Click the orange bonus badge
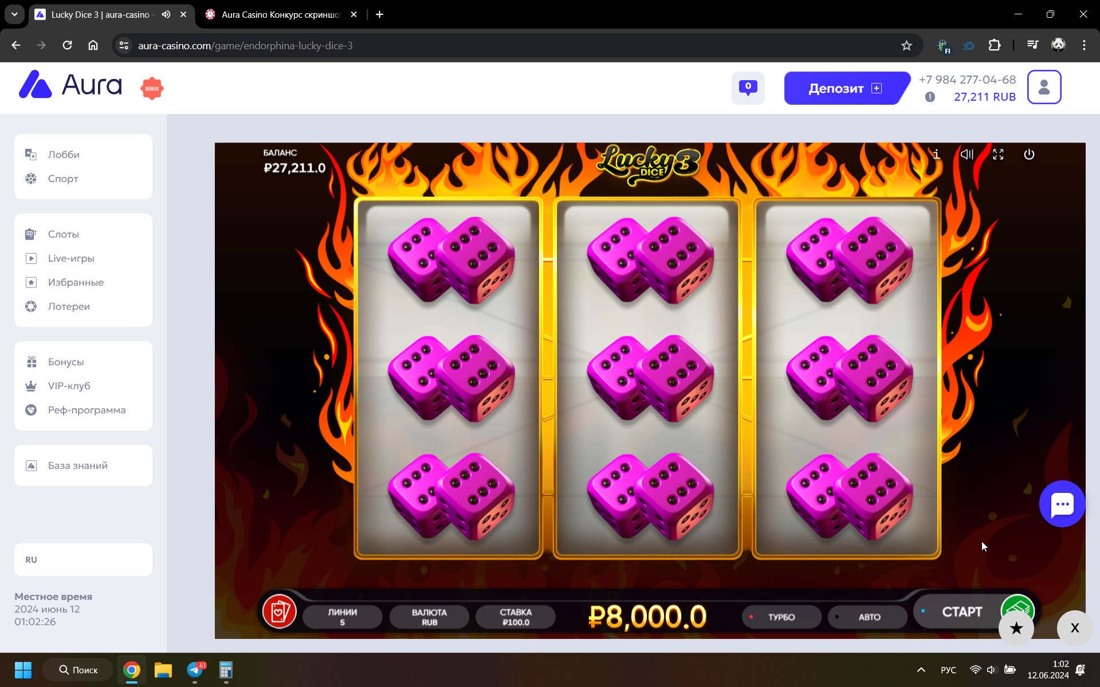The image size is (1100, 687). (152, 88)
